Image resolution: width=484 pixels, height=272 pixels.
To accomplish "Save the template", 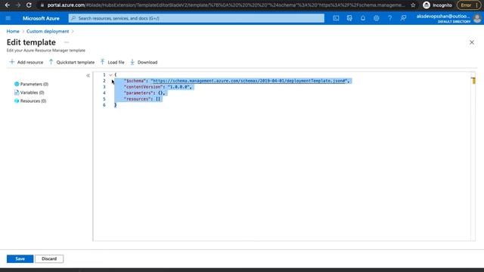I will (x=20, y=258).
